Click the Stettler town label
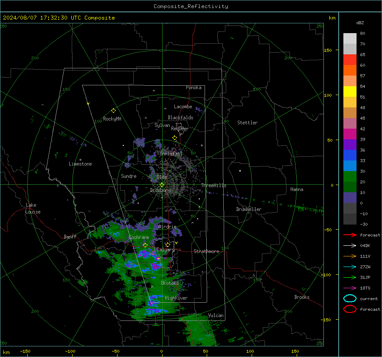 click(x=247, y=123)
